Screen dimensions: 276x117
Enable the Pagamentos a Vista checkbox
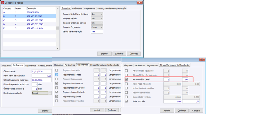(56, 70)
